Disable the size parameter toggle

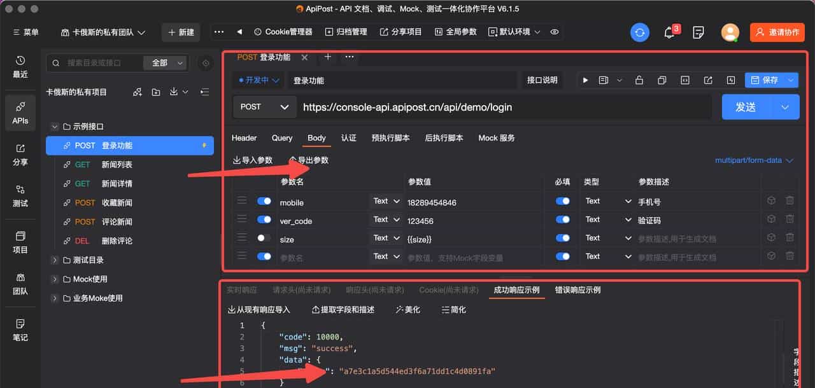(264, 238)
